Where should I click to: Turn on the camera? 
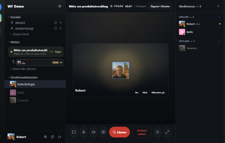pyautogui.click(x=93, y=132)
